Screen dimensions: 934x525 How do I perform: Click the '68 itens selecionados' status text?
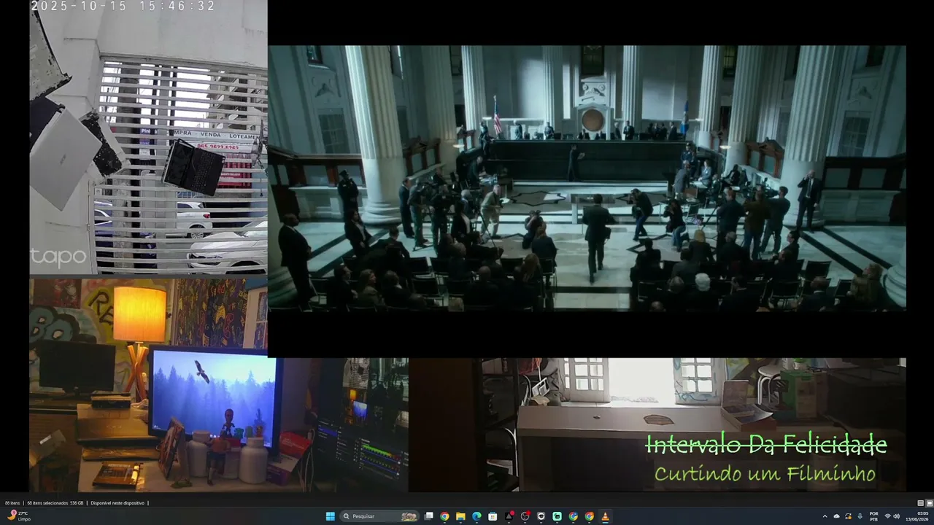(x=49, y=503)
